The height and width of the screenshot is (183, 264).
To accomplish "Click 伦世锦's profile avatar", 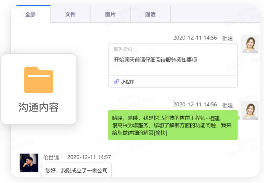I will [x=29, y=163].
